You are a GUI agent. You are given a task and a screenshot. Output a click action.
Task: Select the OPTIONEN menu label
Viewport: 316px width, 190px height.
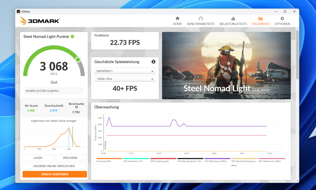point(282,24)
